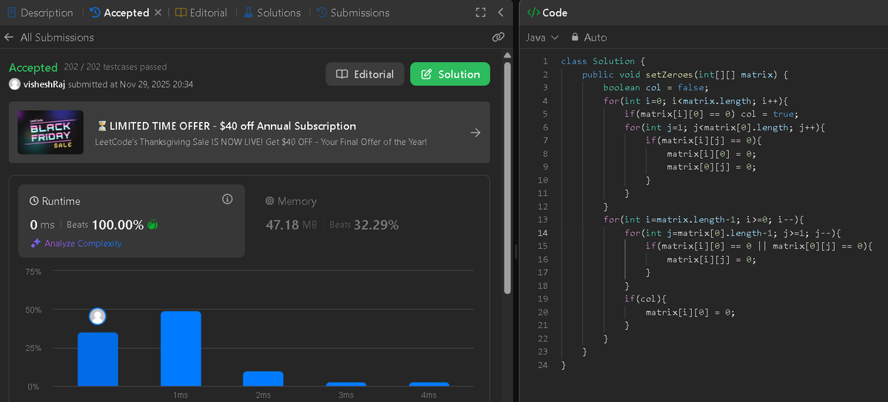Copy the submission link icon
888x402 pixels.
[498, 37]
